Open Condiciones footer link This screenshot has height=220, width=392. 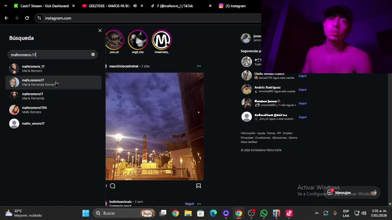pyautogui.click(x=263, y=138)
